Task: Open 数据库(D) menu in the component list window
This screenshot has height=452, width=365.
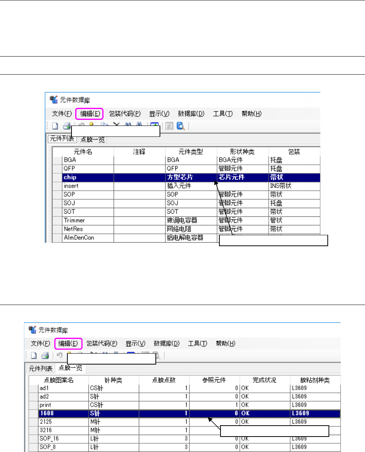Action: pyautogui.click(x=191, y=113)
